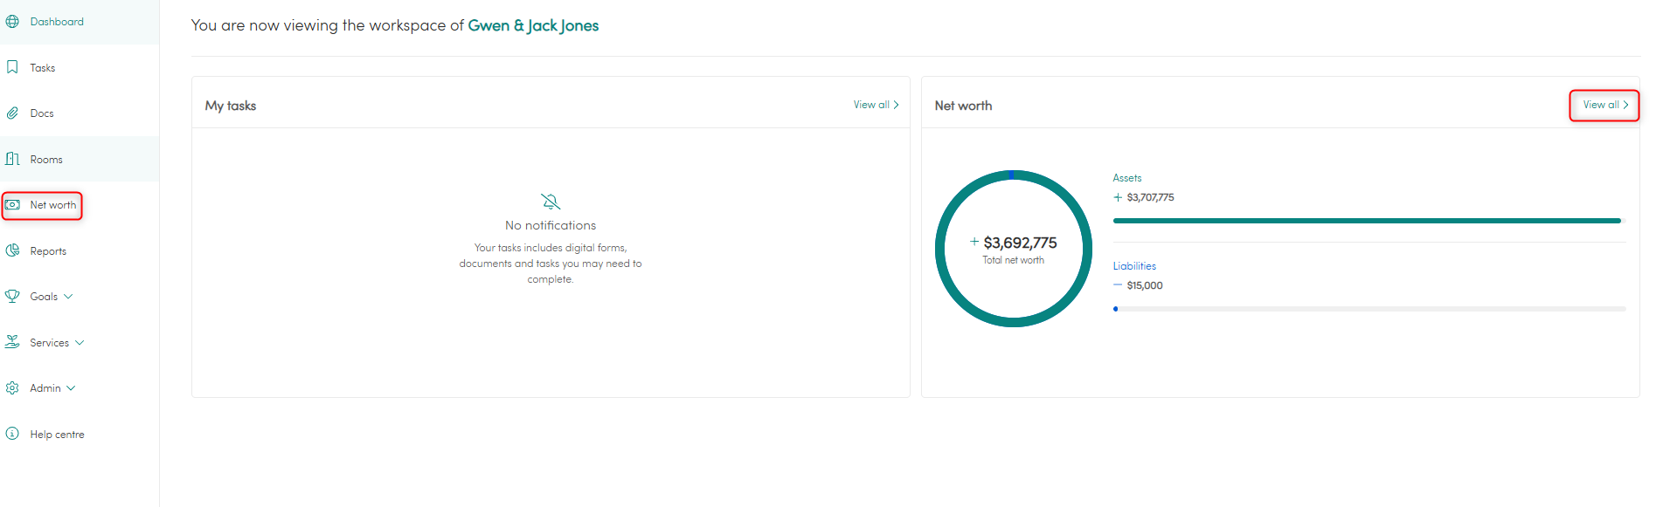Click the total net worth donut chart
The image size is (1670, 507).
click(1013, 249)
